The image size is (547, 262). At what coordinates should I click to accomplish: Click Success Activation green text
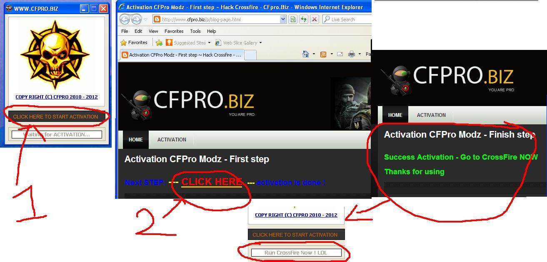click(x=461, y=157)
